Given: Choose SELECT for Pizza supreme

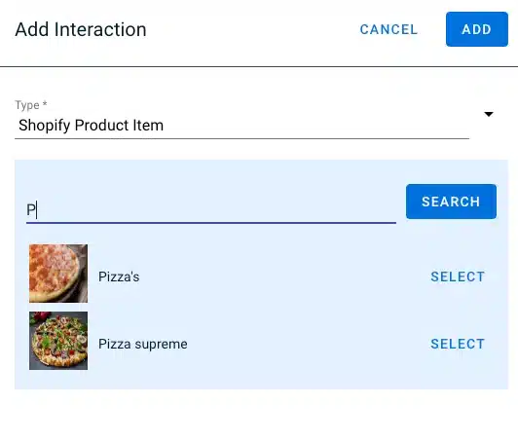Looking at the screenshot, I should click(x=458, y=344).
